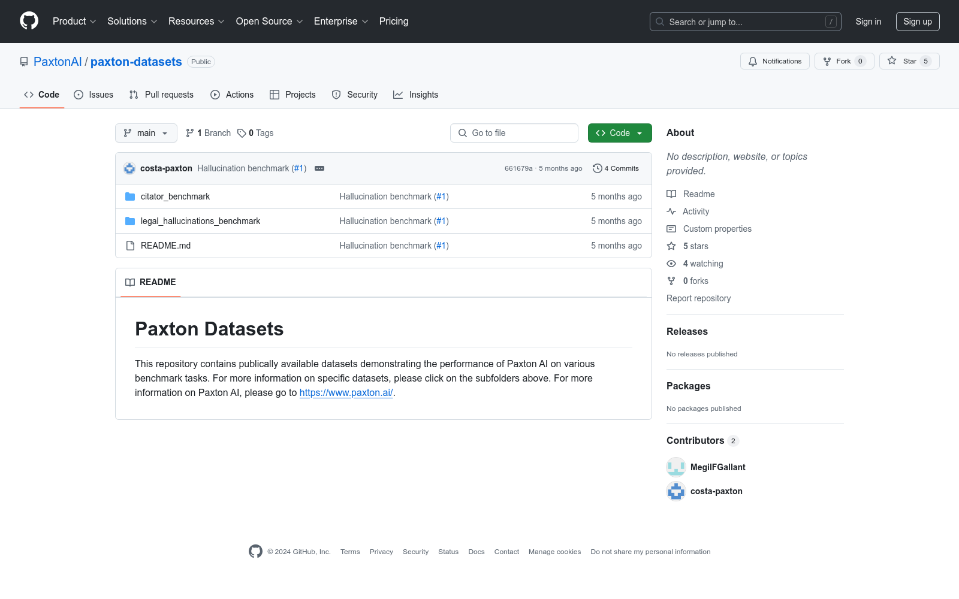Viewport: 959px width, 599px height.
Task: Click the citator_benchmark folder icon
Action: coord(130,196)
